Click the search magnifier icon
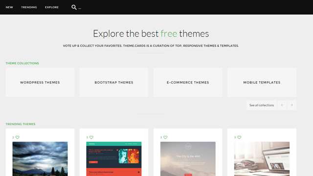 tap(74, 7)
